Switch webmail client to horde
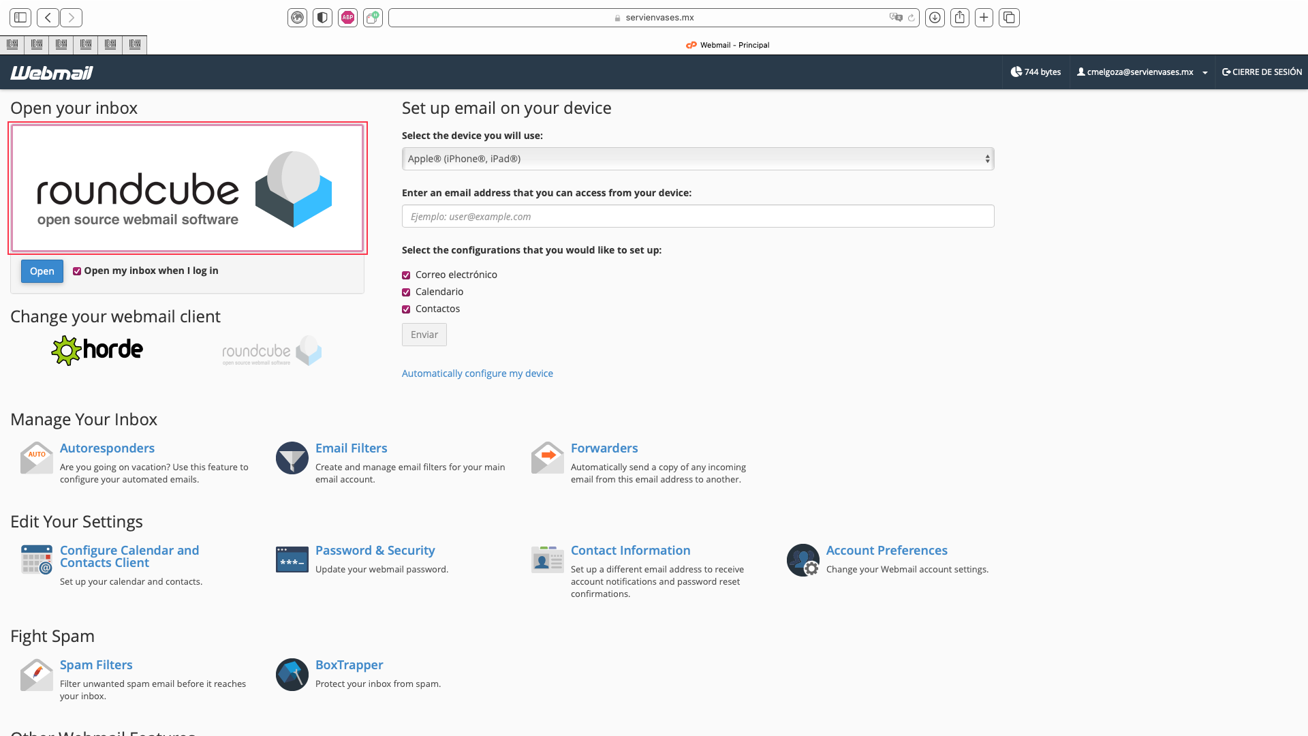Image resolution: width=1308 pixels, height=736 pixels. point(97,350)
